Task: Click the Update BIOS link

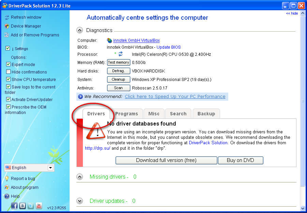Action: click(x=169, y=47)
